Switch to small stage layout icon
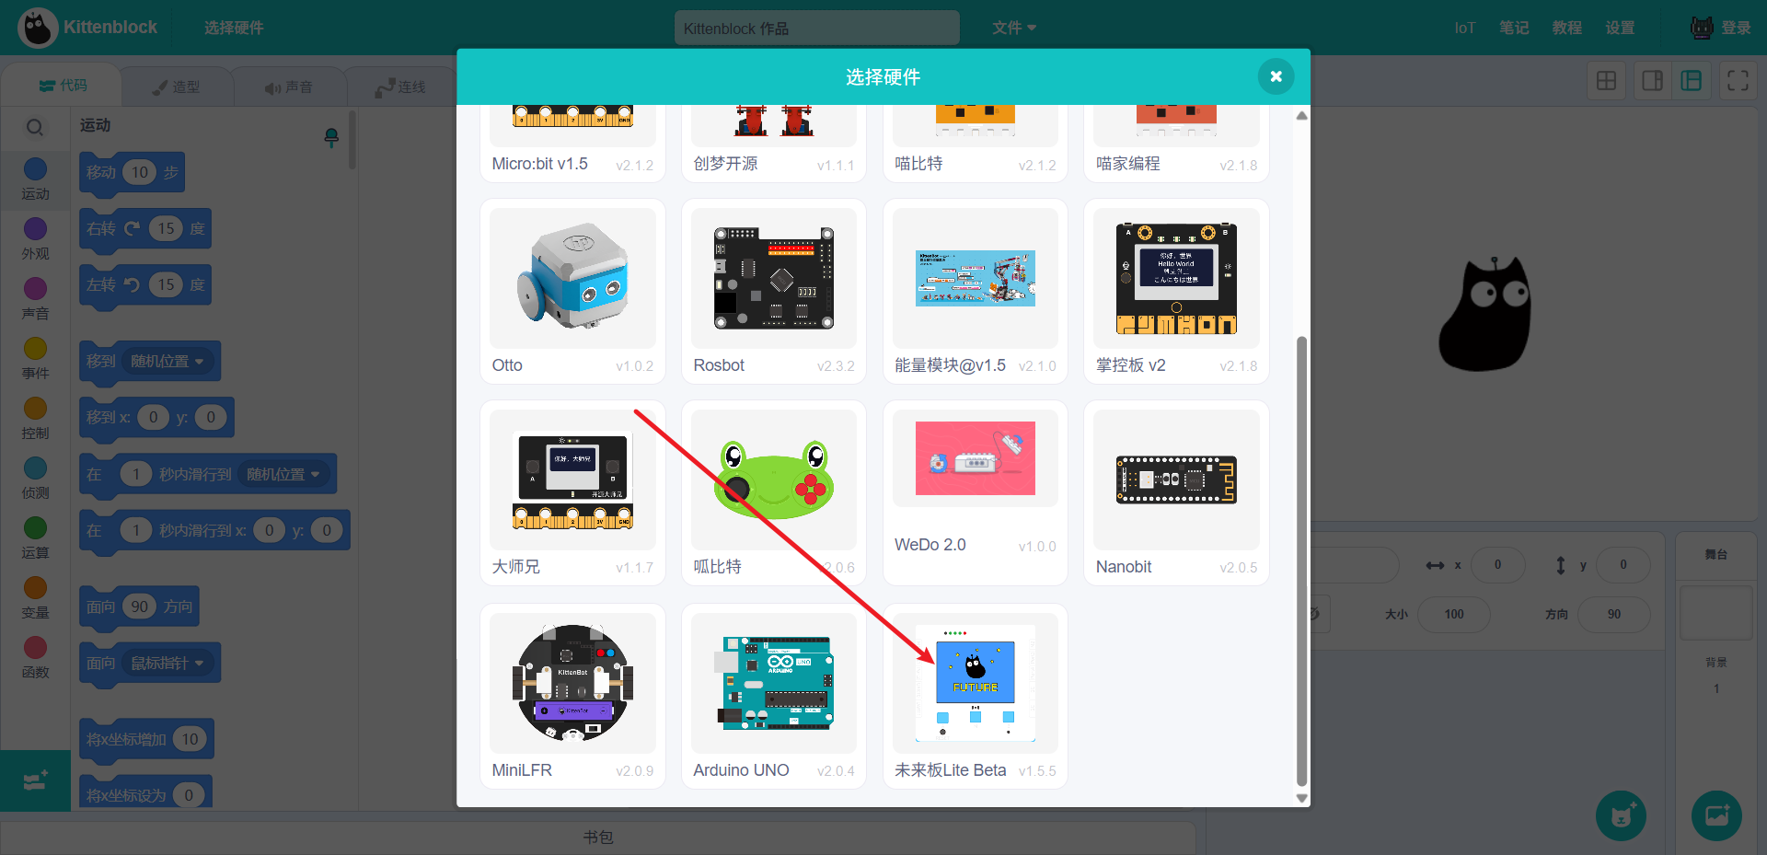1767x855 pixels. 1652,81
